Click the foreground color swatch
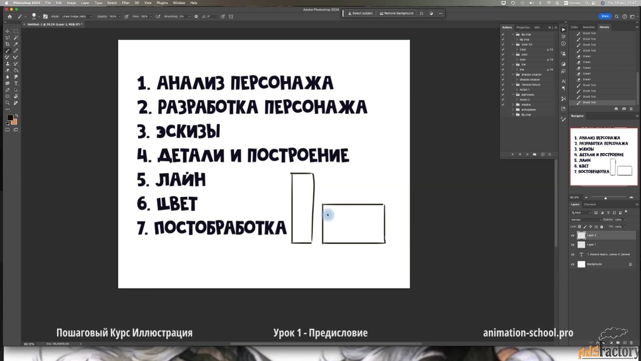The image size is (641, 361). click(x=11, y=118)
